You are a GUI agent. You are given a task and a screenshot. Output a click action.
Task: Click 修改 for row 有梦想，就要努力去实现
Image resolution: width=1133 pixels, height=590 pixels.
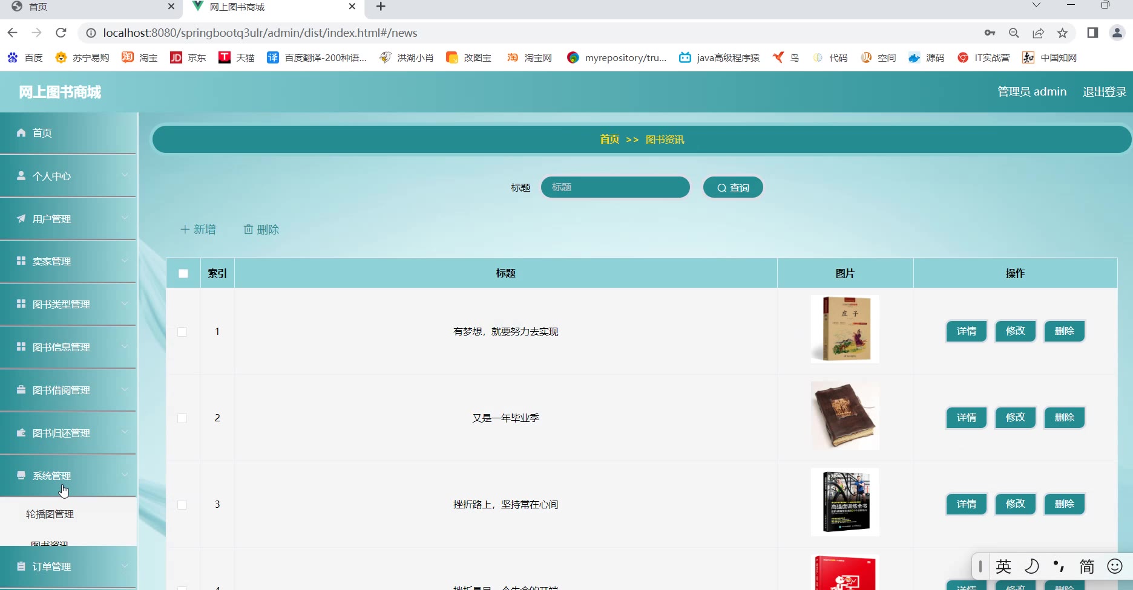tap(1016, 331)
